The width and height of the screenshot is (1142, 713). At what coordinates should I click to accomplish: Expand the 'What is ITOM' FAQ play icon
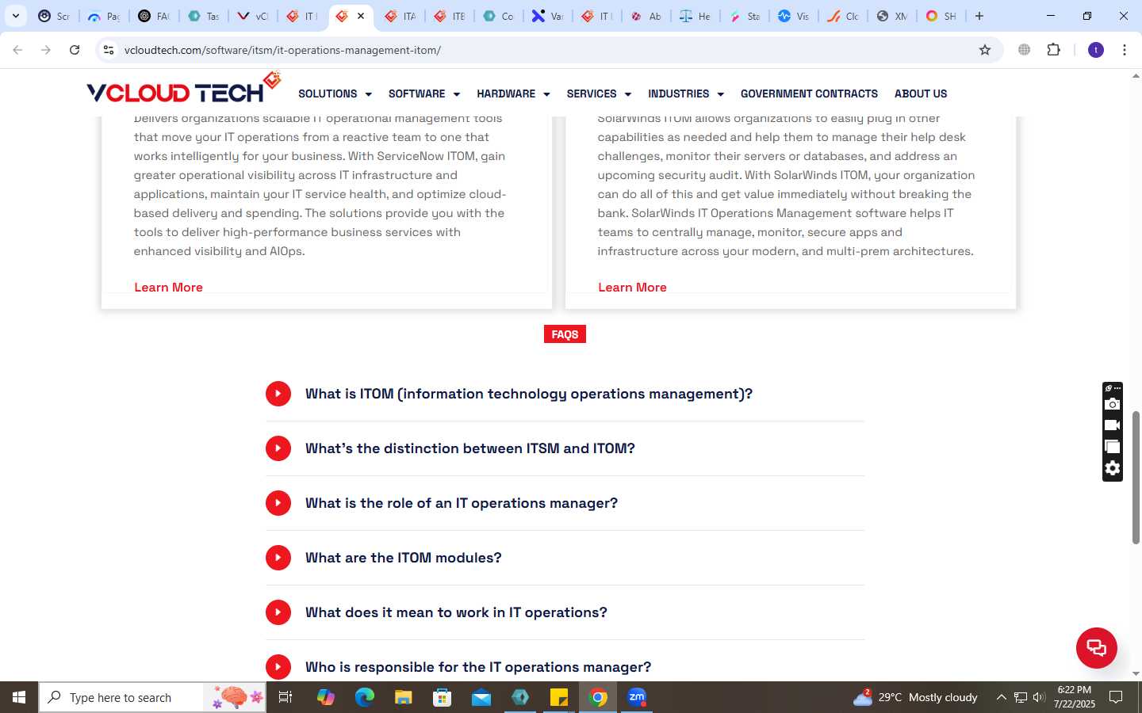(x=278, y=394)
